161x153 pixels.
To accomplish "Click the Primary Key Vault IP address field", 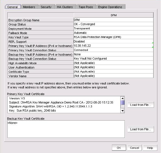I will pyautogui.click(x=114, y=46).
